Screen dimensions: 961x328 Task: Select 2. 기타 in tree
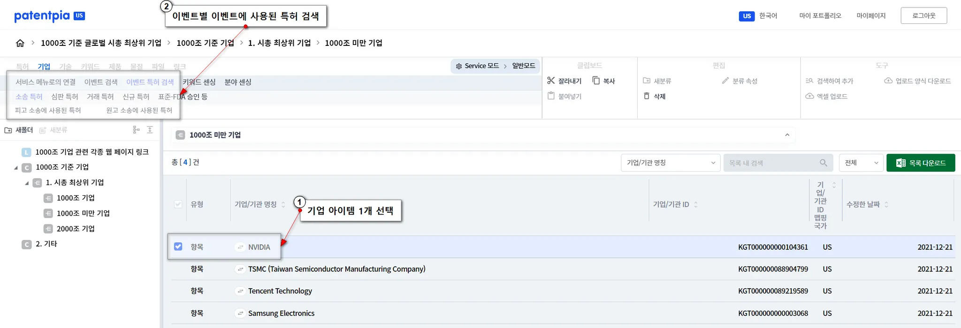click(46, 244)
